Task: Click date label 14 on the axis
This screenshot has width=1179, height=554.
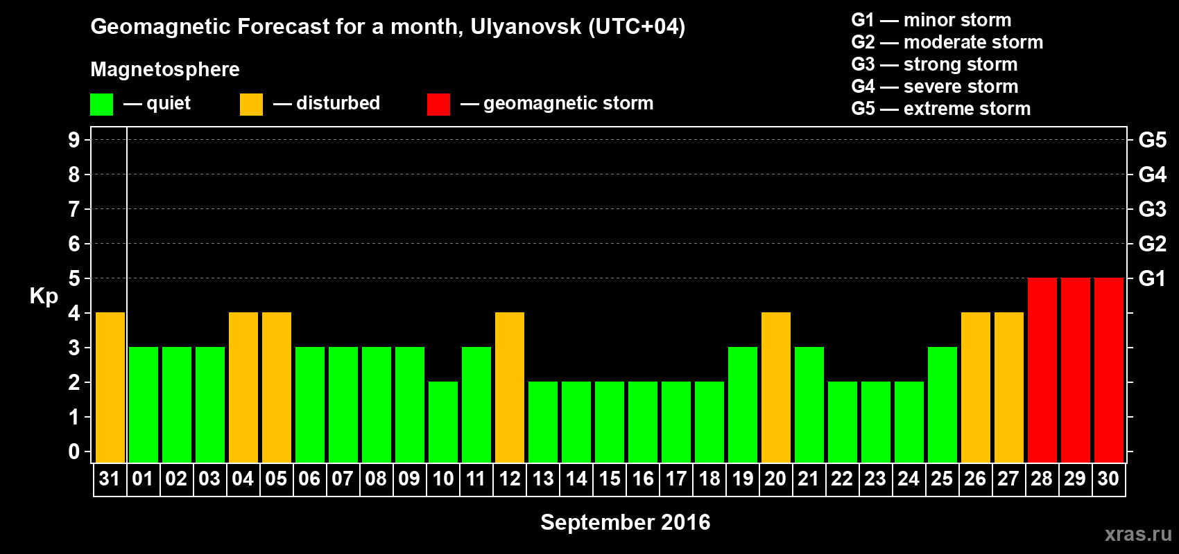Action: click(576, 479)
